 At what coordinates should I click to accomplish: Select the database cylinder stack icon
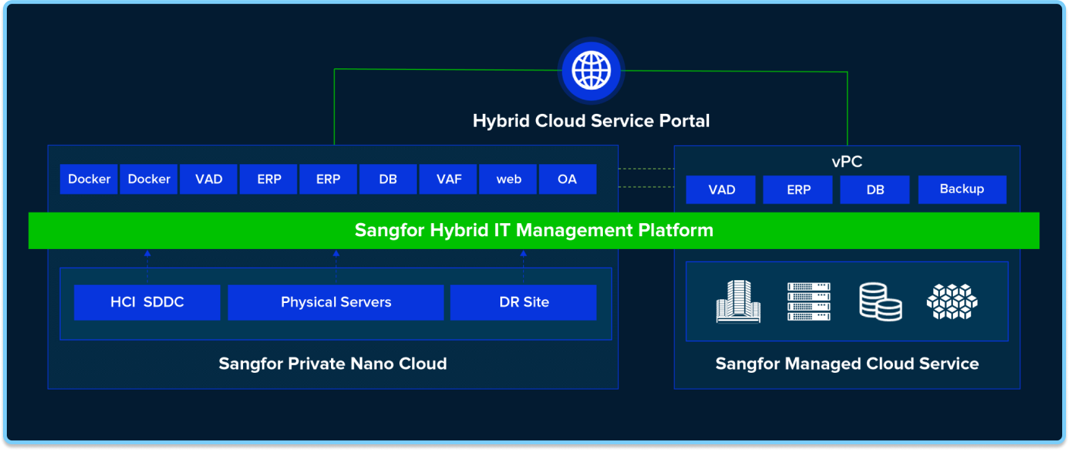point(880,301)
